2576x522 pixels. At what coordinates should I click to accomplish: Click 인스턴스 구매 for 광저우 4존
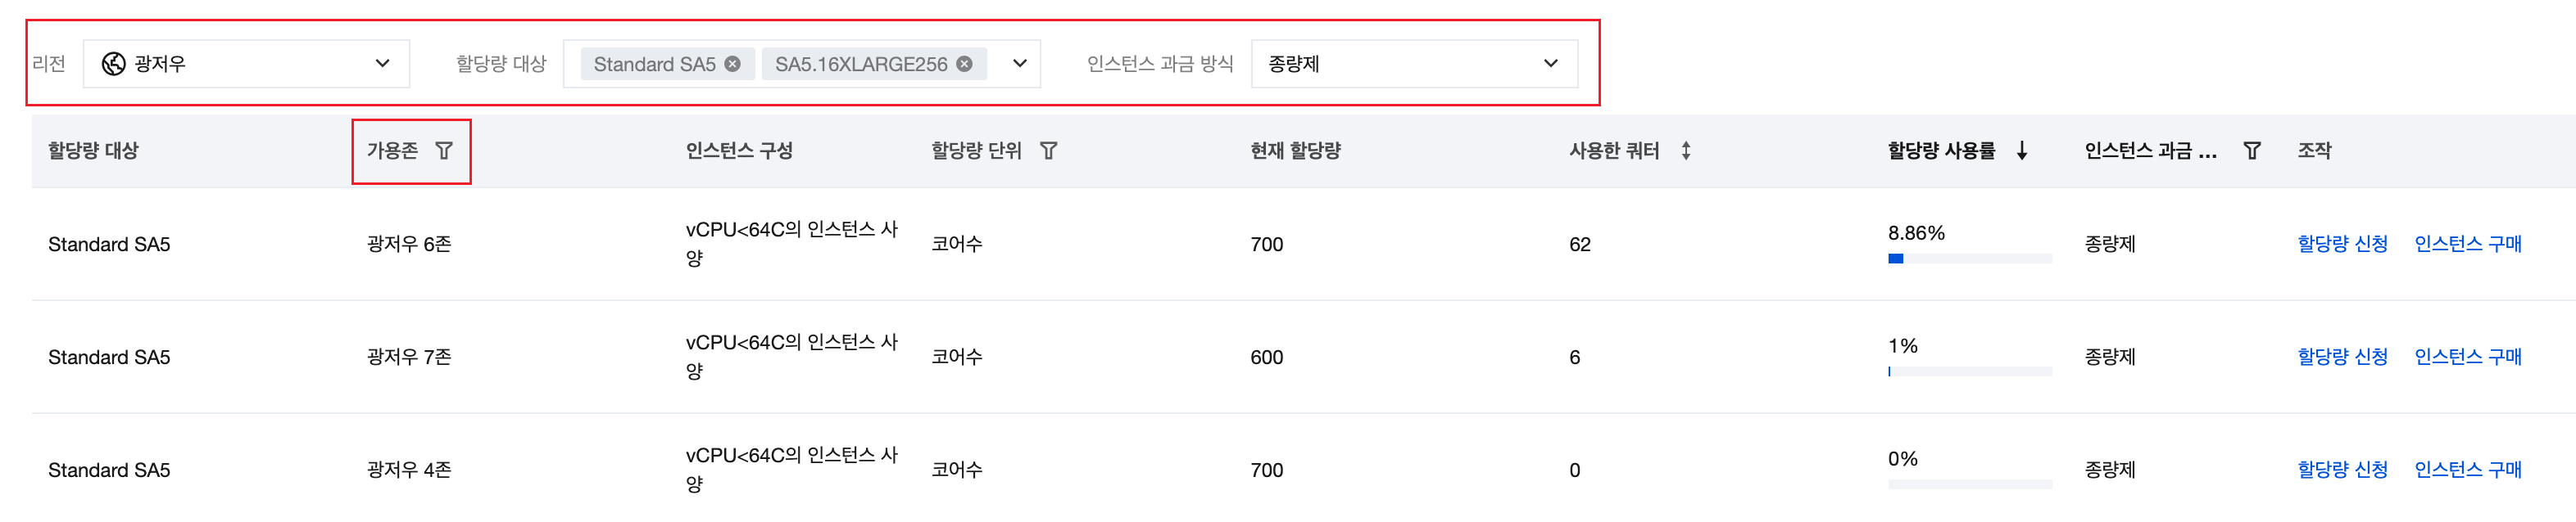coord(2468,469)
